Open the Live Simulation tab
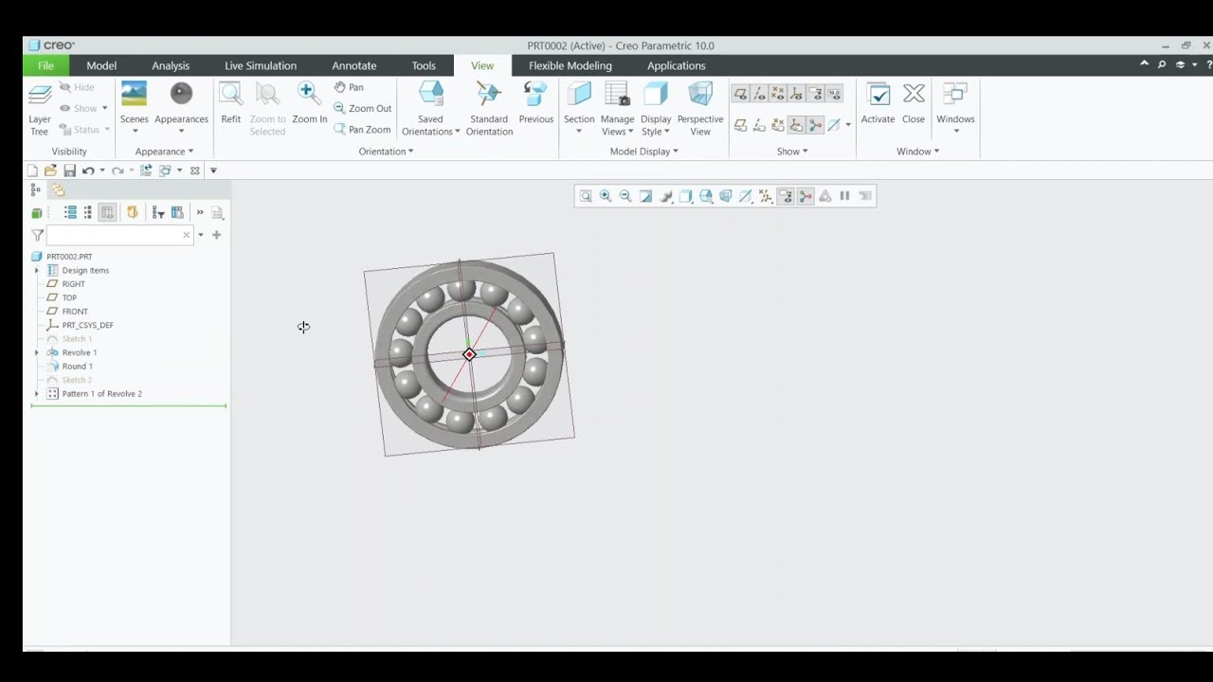1213x682 pixels. (261, 65)
